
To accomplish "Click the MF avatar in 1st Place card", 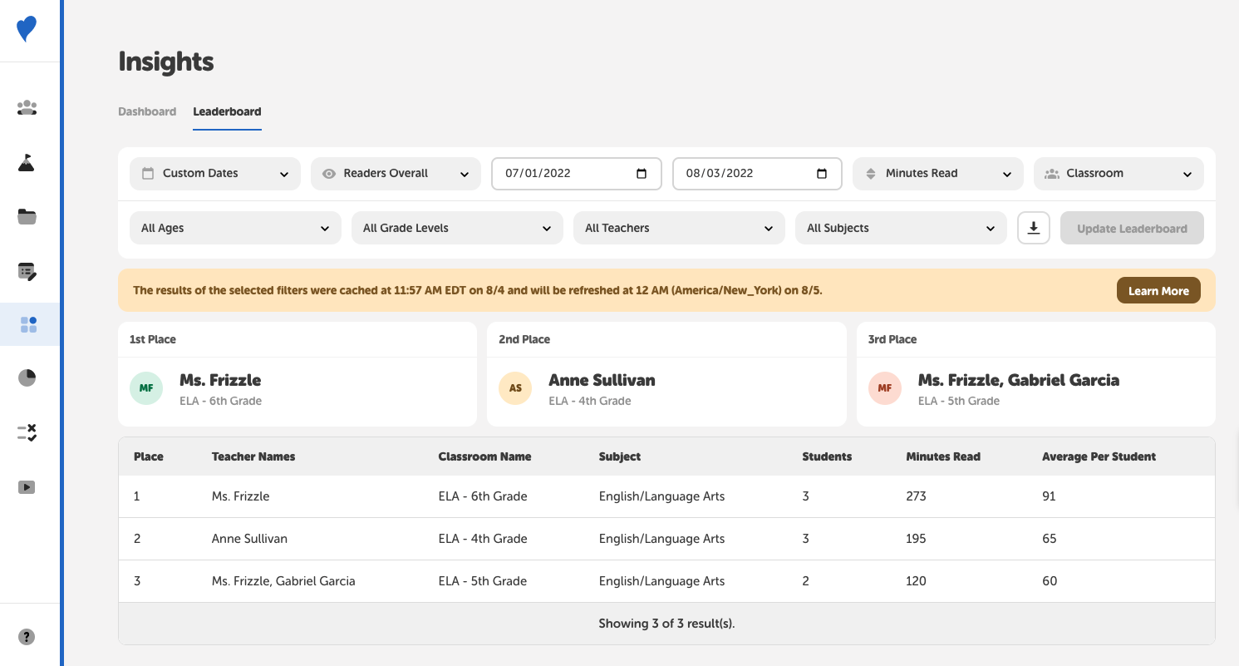I will (146, 388).
